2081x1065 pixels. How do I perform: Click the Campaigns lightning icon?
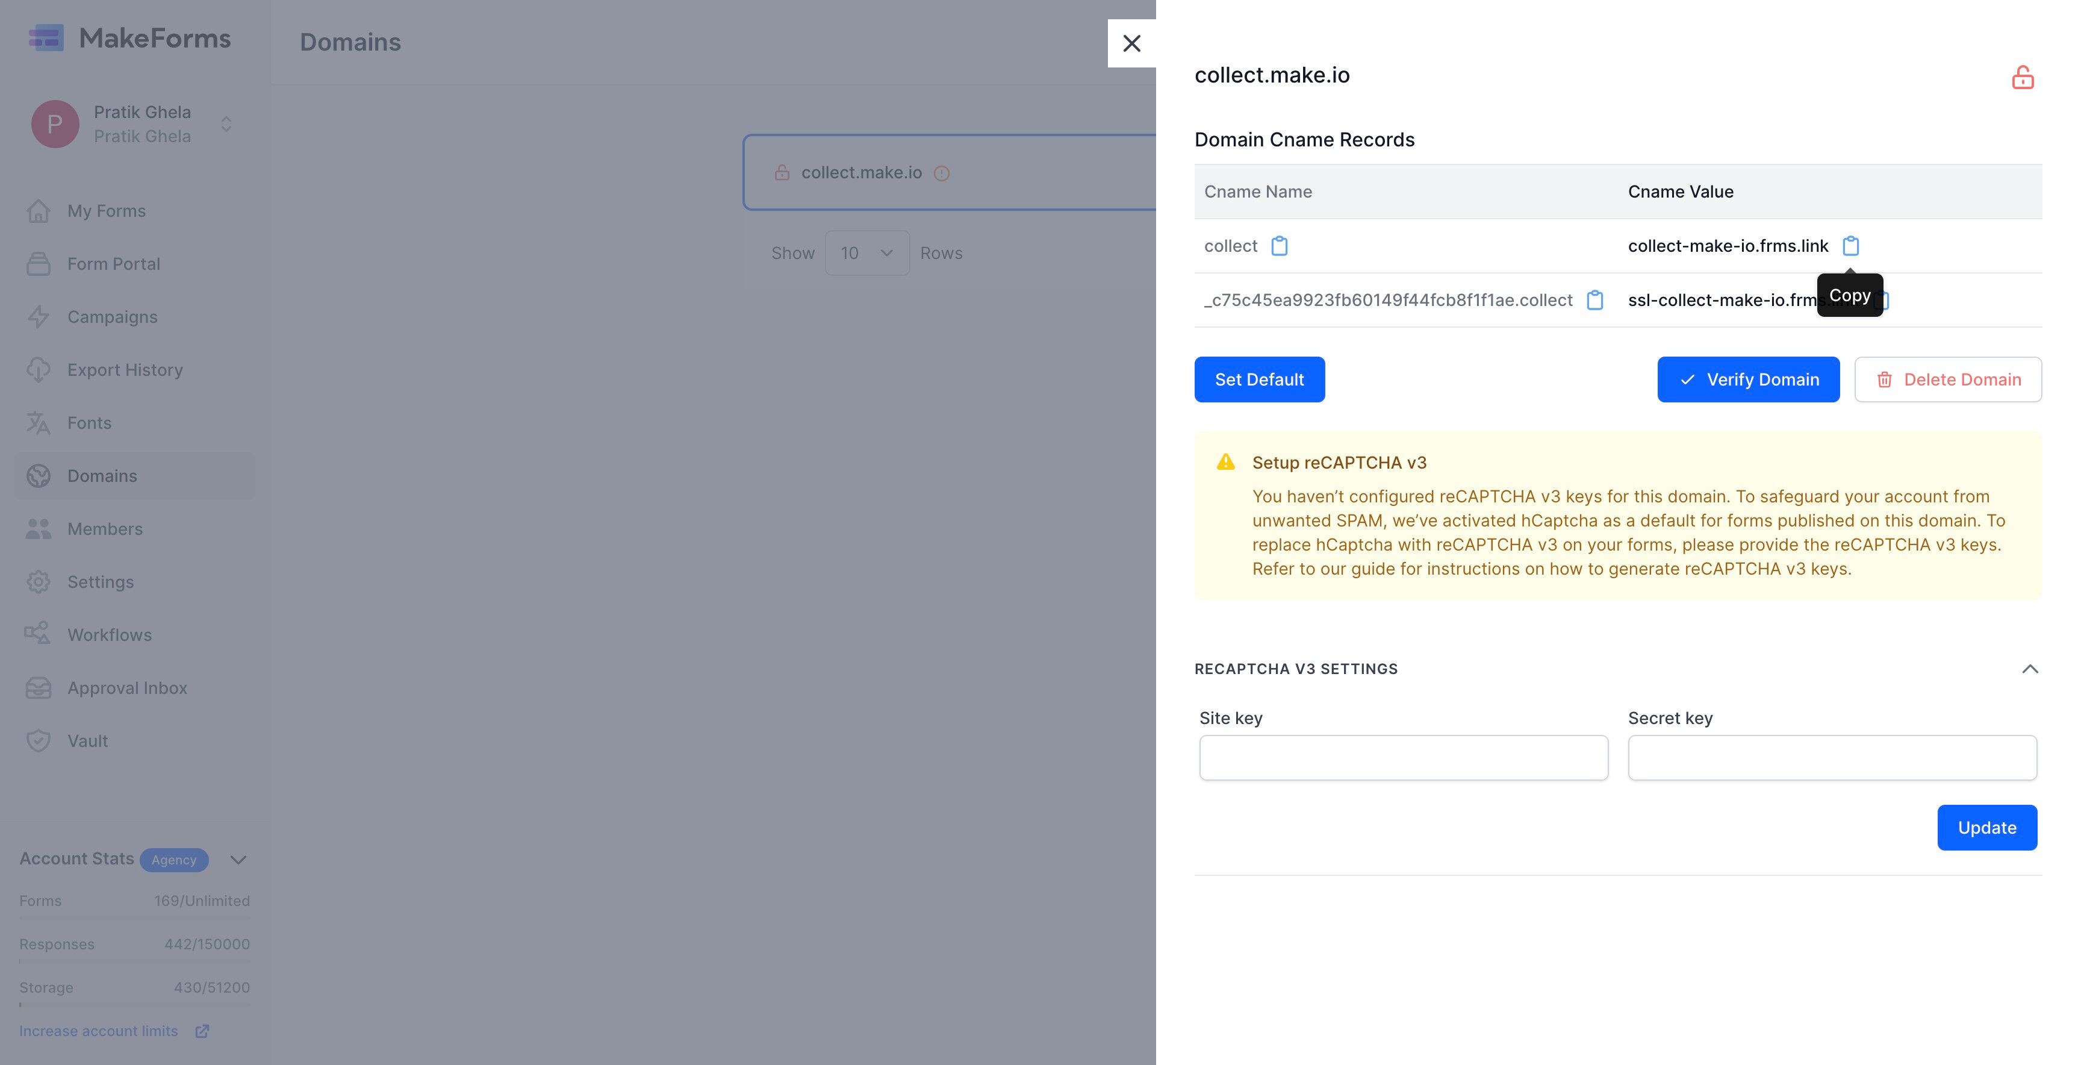click(38, 317)
